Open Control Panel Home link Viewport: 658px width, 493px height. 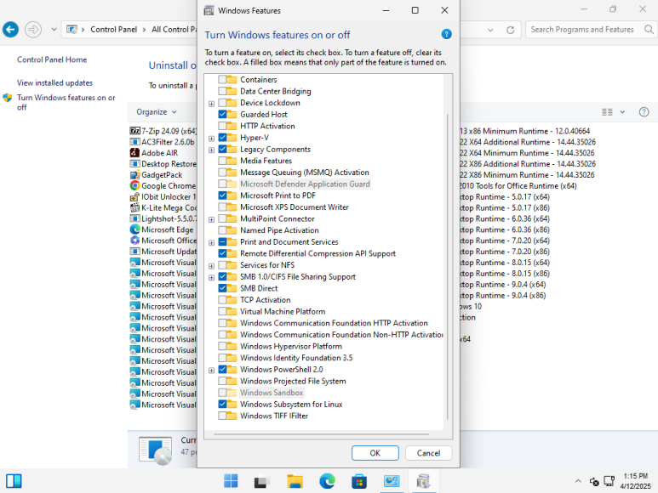52,59
